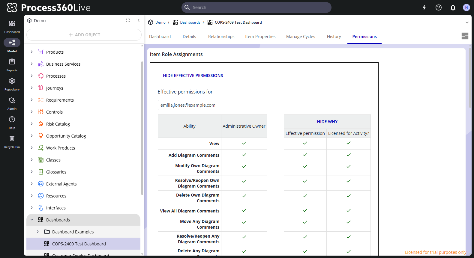This screenshot has width=474, height=258.
Task: Open the notifications bell icon
Action: click(x=453, y=7)
